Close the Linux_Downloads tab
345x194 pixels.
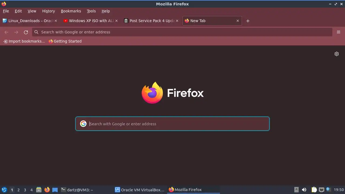(56, 21)
